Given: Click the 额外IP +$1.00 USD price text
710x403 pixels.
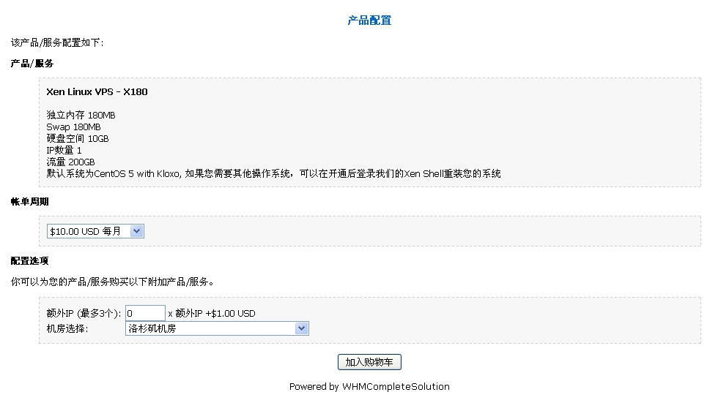Looking at the screenshot, I should click(x=215, y=314).
